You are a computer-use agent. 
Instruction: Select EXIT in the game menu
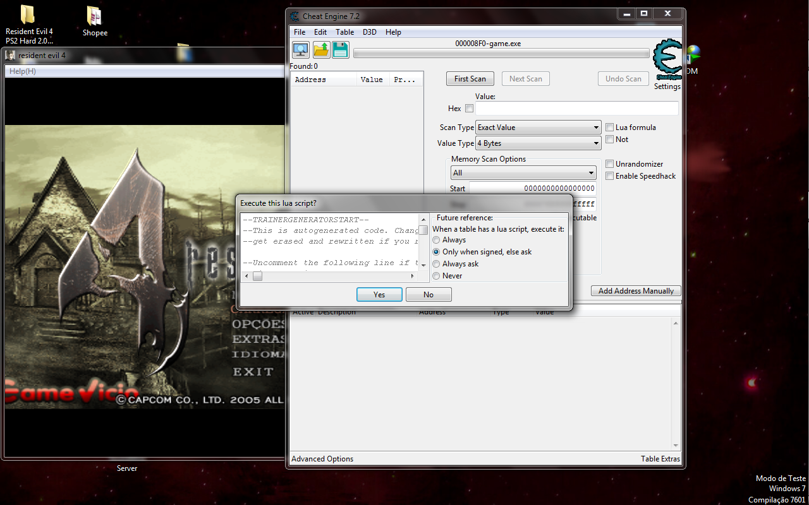[x=253, y=372]
